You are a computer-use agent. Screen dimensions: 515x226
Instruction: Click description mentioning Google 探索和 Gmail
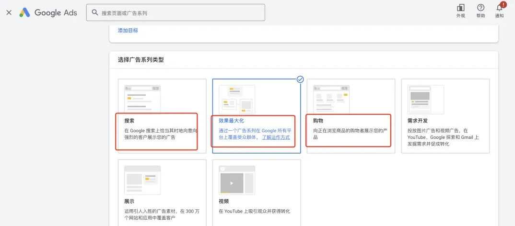(x=444, y=137)
